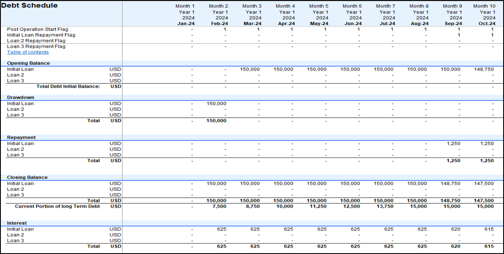Select the Closing Balance section header
Viewport: 504px width, 254px height.
(27, 178)
